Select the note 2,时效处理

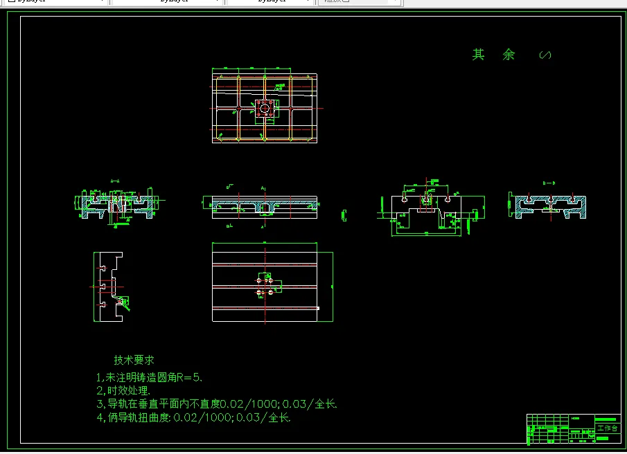tap(123, 390)
